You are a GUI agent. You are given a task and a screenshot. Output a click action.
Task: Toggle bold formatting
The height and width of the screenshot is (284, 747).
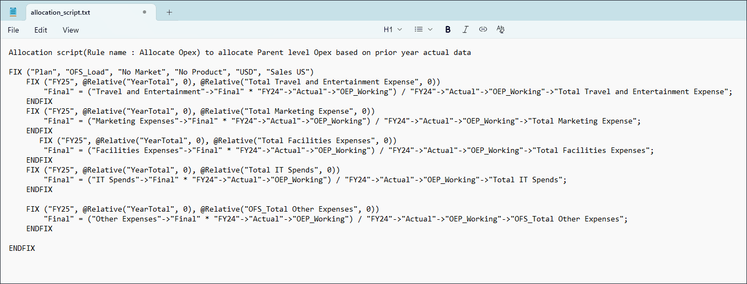[x=448, y=29]
